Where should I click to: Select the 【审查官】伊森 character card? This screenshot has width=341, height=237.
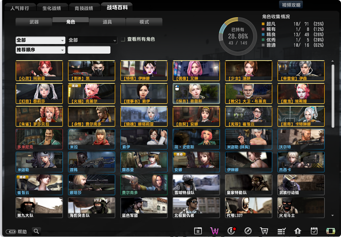(301, 71)
